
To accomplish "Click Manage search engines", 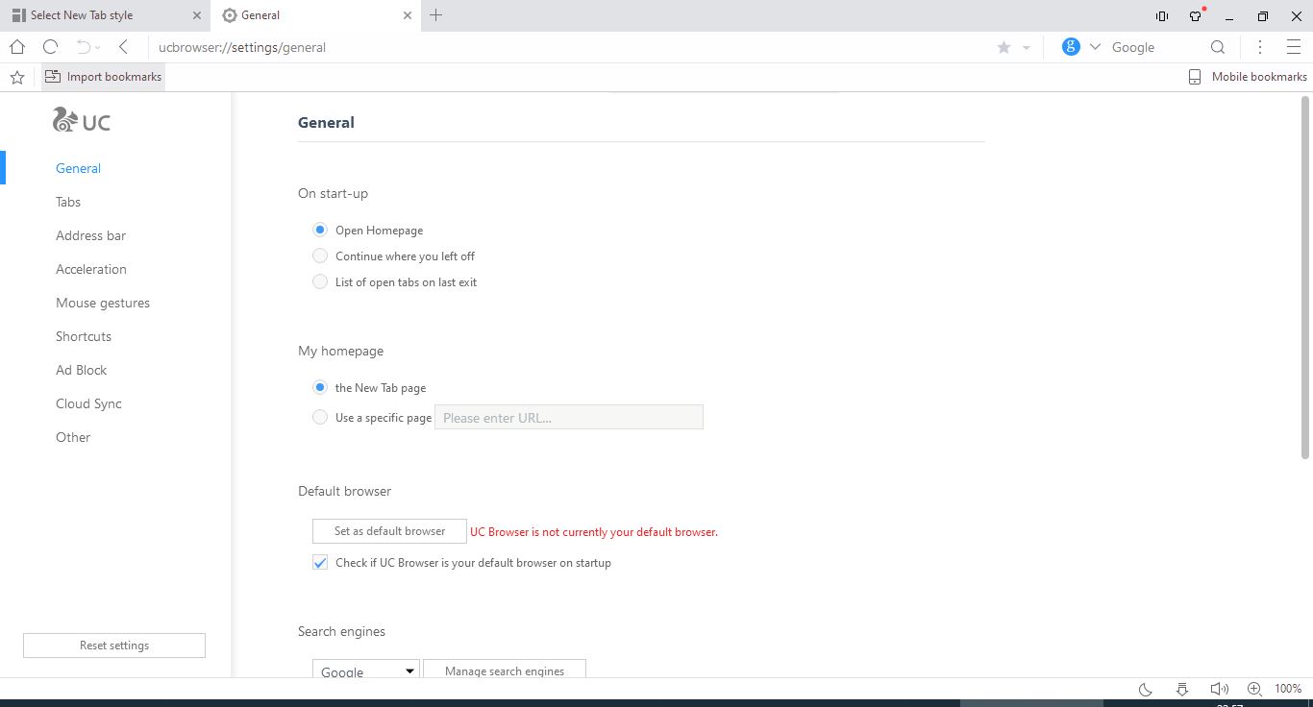I will (x=505, y=670).
